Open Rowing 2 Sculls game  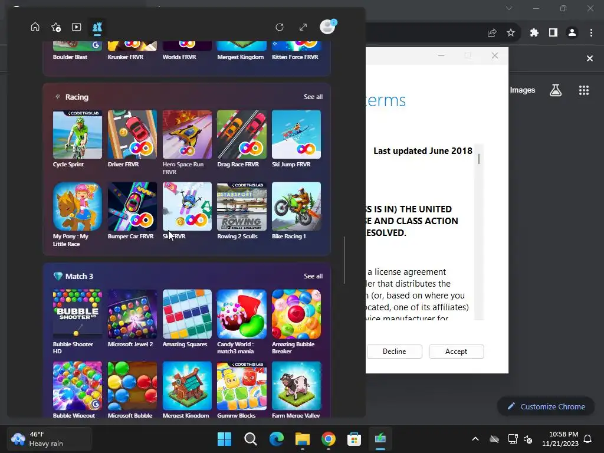(241, 206)
